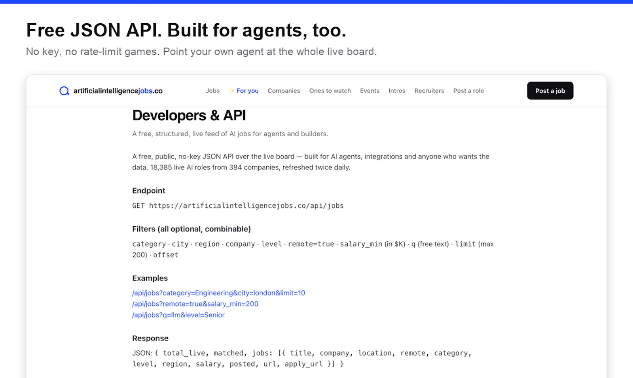Screen dimensions: 633x378
Task: Click the Filters (all optional, combinable) heading
Action: 191,229
